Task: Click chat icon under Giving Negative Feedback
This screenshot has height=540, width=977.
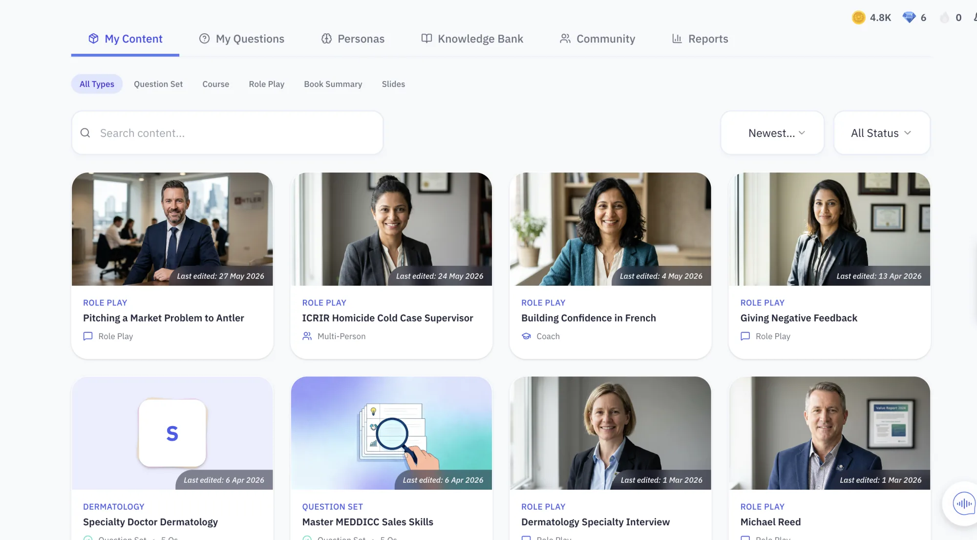Action: pyautogui.click(x=745, y=336)
